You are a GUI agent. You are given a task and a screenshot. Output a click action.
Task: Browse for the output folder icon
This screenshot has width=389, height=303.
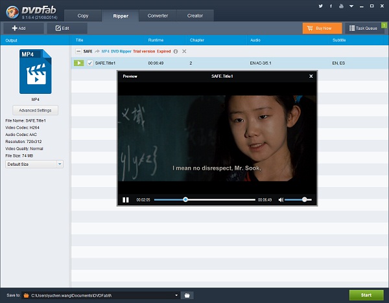click(187, 295)
